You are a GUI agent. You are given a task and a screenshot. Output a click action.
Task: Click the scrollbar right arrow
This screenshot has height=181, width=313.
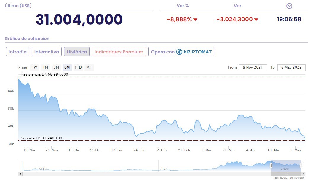tap(304, 174)
